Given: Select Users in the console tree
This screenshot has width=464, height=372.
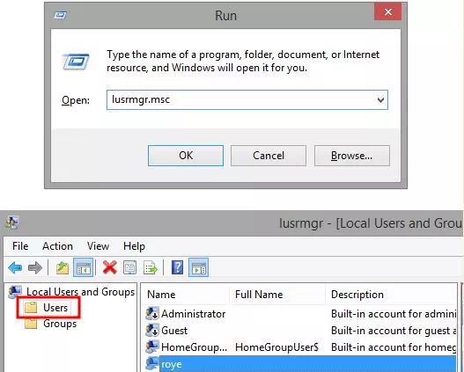Looking at the screenshot, I should [x=55, y=308].
